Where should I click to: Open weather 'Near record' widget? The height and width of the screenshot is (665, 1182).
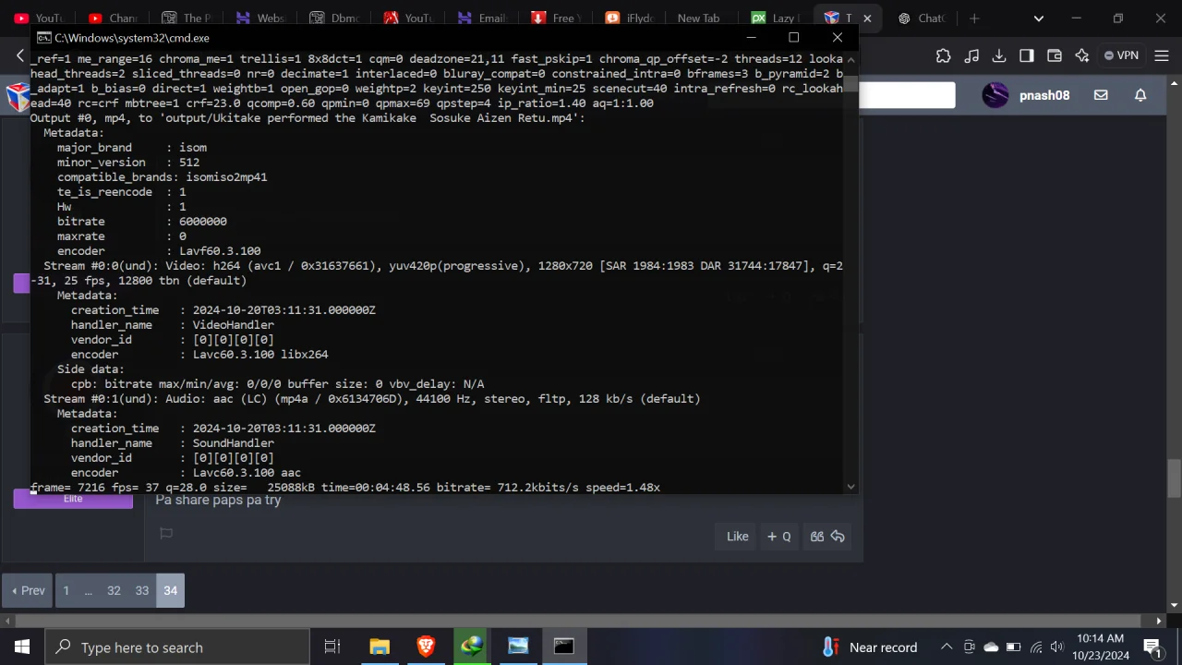(869, 647)
